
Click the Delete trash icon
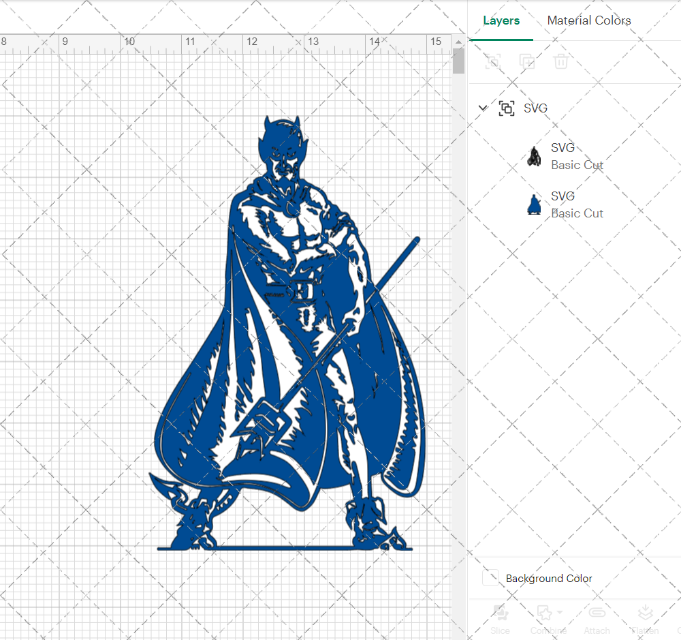pyautogui.click(x=560, y=61)
